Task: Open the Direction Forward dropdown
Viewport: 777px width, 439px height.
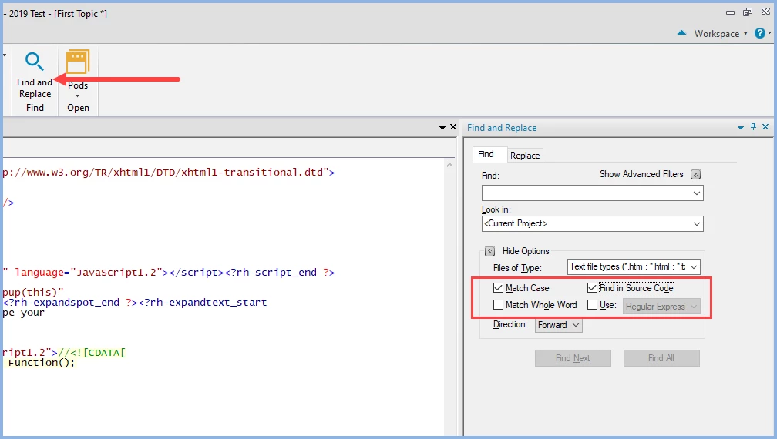Action: tap(558, 325)
